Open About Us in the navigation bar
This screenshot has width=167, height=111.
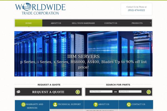pyautogui.click(x=56, y=23)
